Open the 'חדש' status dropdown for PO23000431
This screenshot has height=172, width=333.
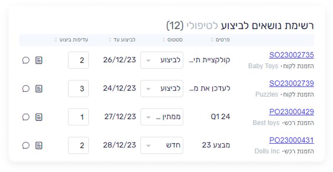point(162,145)
